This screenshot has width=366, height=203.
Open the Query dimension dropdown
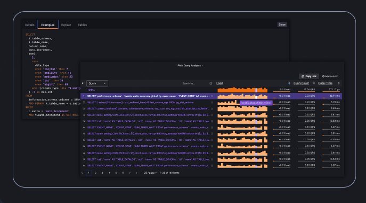[97, 83]
